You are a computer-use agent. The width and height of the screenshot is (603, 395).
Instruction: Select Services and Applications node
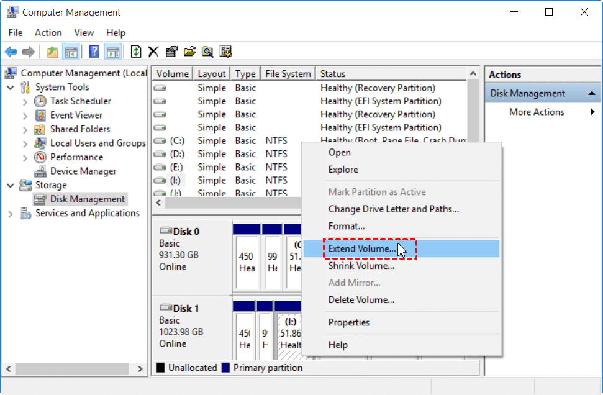pyautogui.click(x=88, y=213)
